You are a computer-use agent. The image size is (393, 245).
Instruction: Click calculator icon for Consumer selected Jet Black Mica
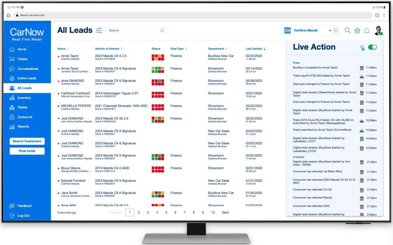tap(362, 172)
